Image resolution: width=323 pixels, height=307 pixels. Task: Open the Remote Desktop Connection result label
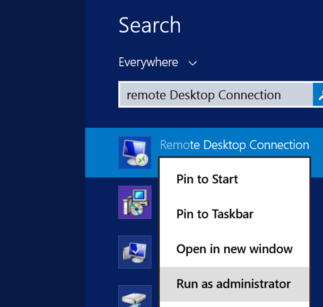tap(235, 145)
